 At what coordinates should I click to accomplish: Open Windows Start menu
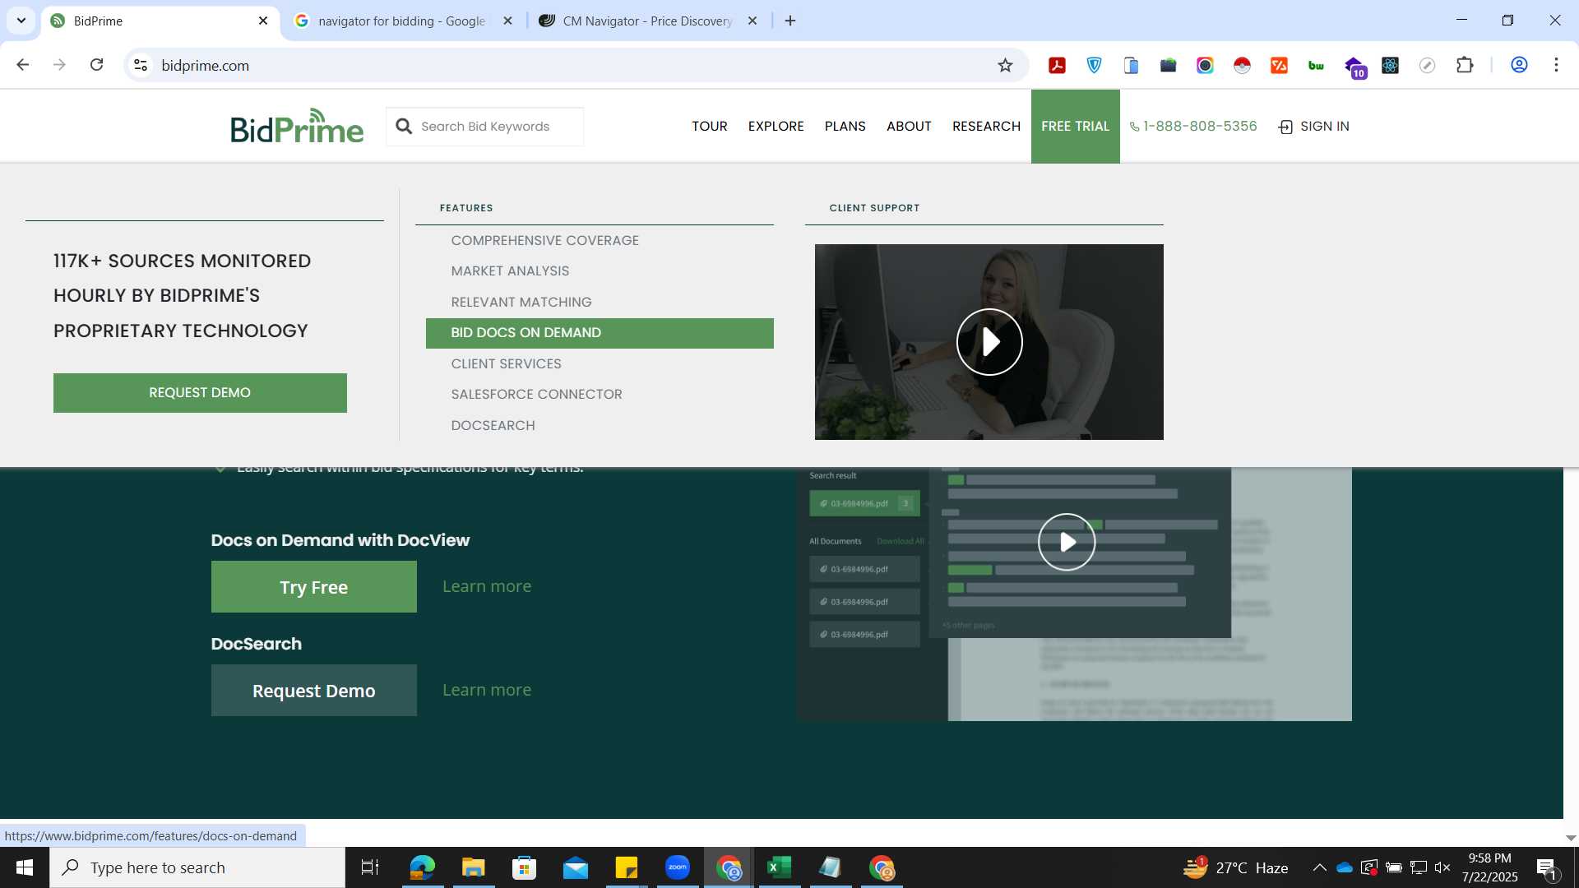click(x=25, y=867)
